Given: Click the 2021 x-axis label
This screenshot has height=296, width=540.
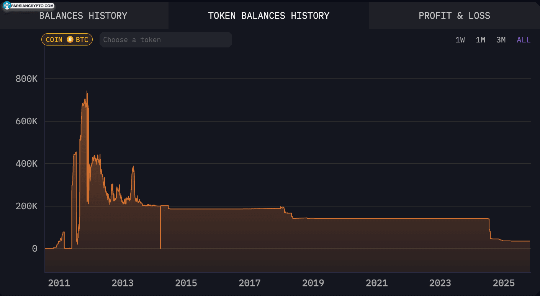Looking at the screenshot, I should 376,283.
